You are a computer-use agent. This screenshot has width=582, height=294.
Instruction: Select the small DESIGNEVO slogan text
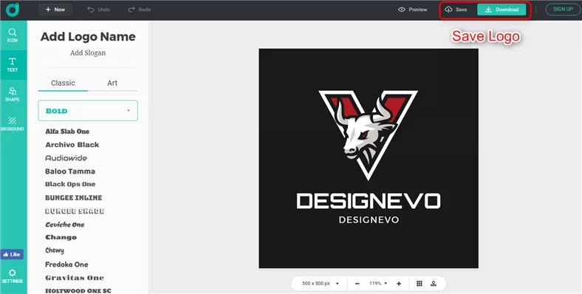tap(369, 220)
